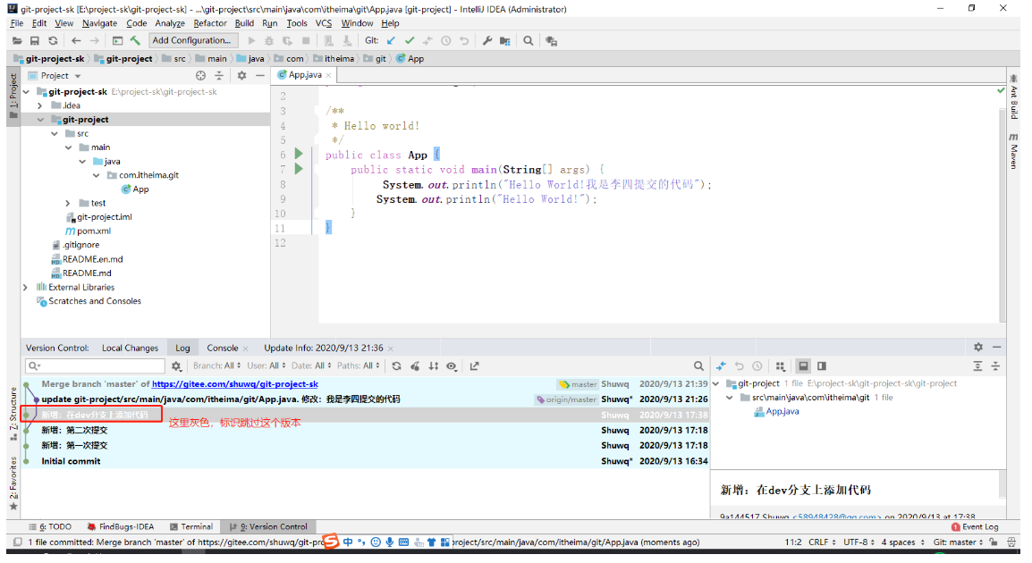
Task: Click the Git Commit green checkmark
Action: click(x=410, y=41)
